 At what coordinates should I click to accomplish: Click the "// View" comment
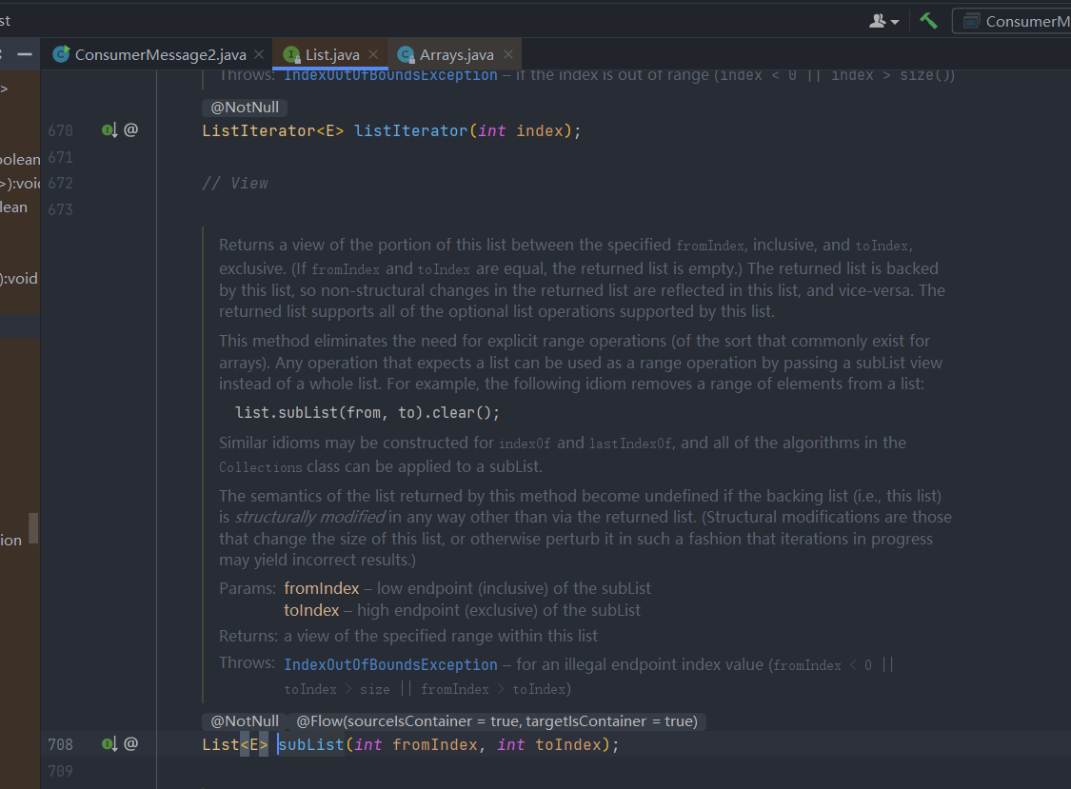click(235, 183)
